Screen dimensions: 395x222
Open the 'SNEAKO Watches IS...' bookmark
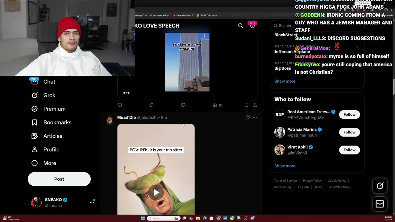[x=207, y=15]
